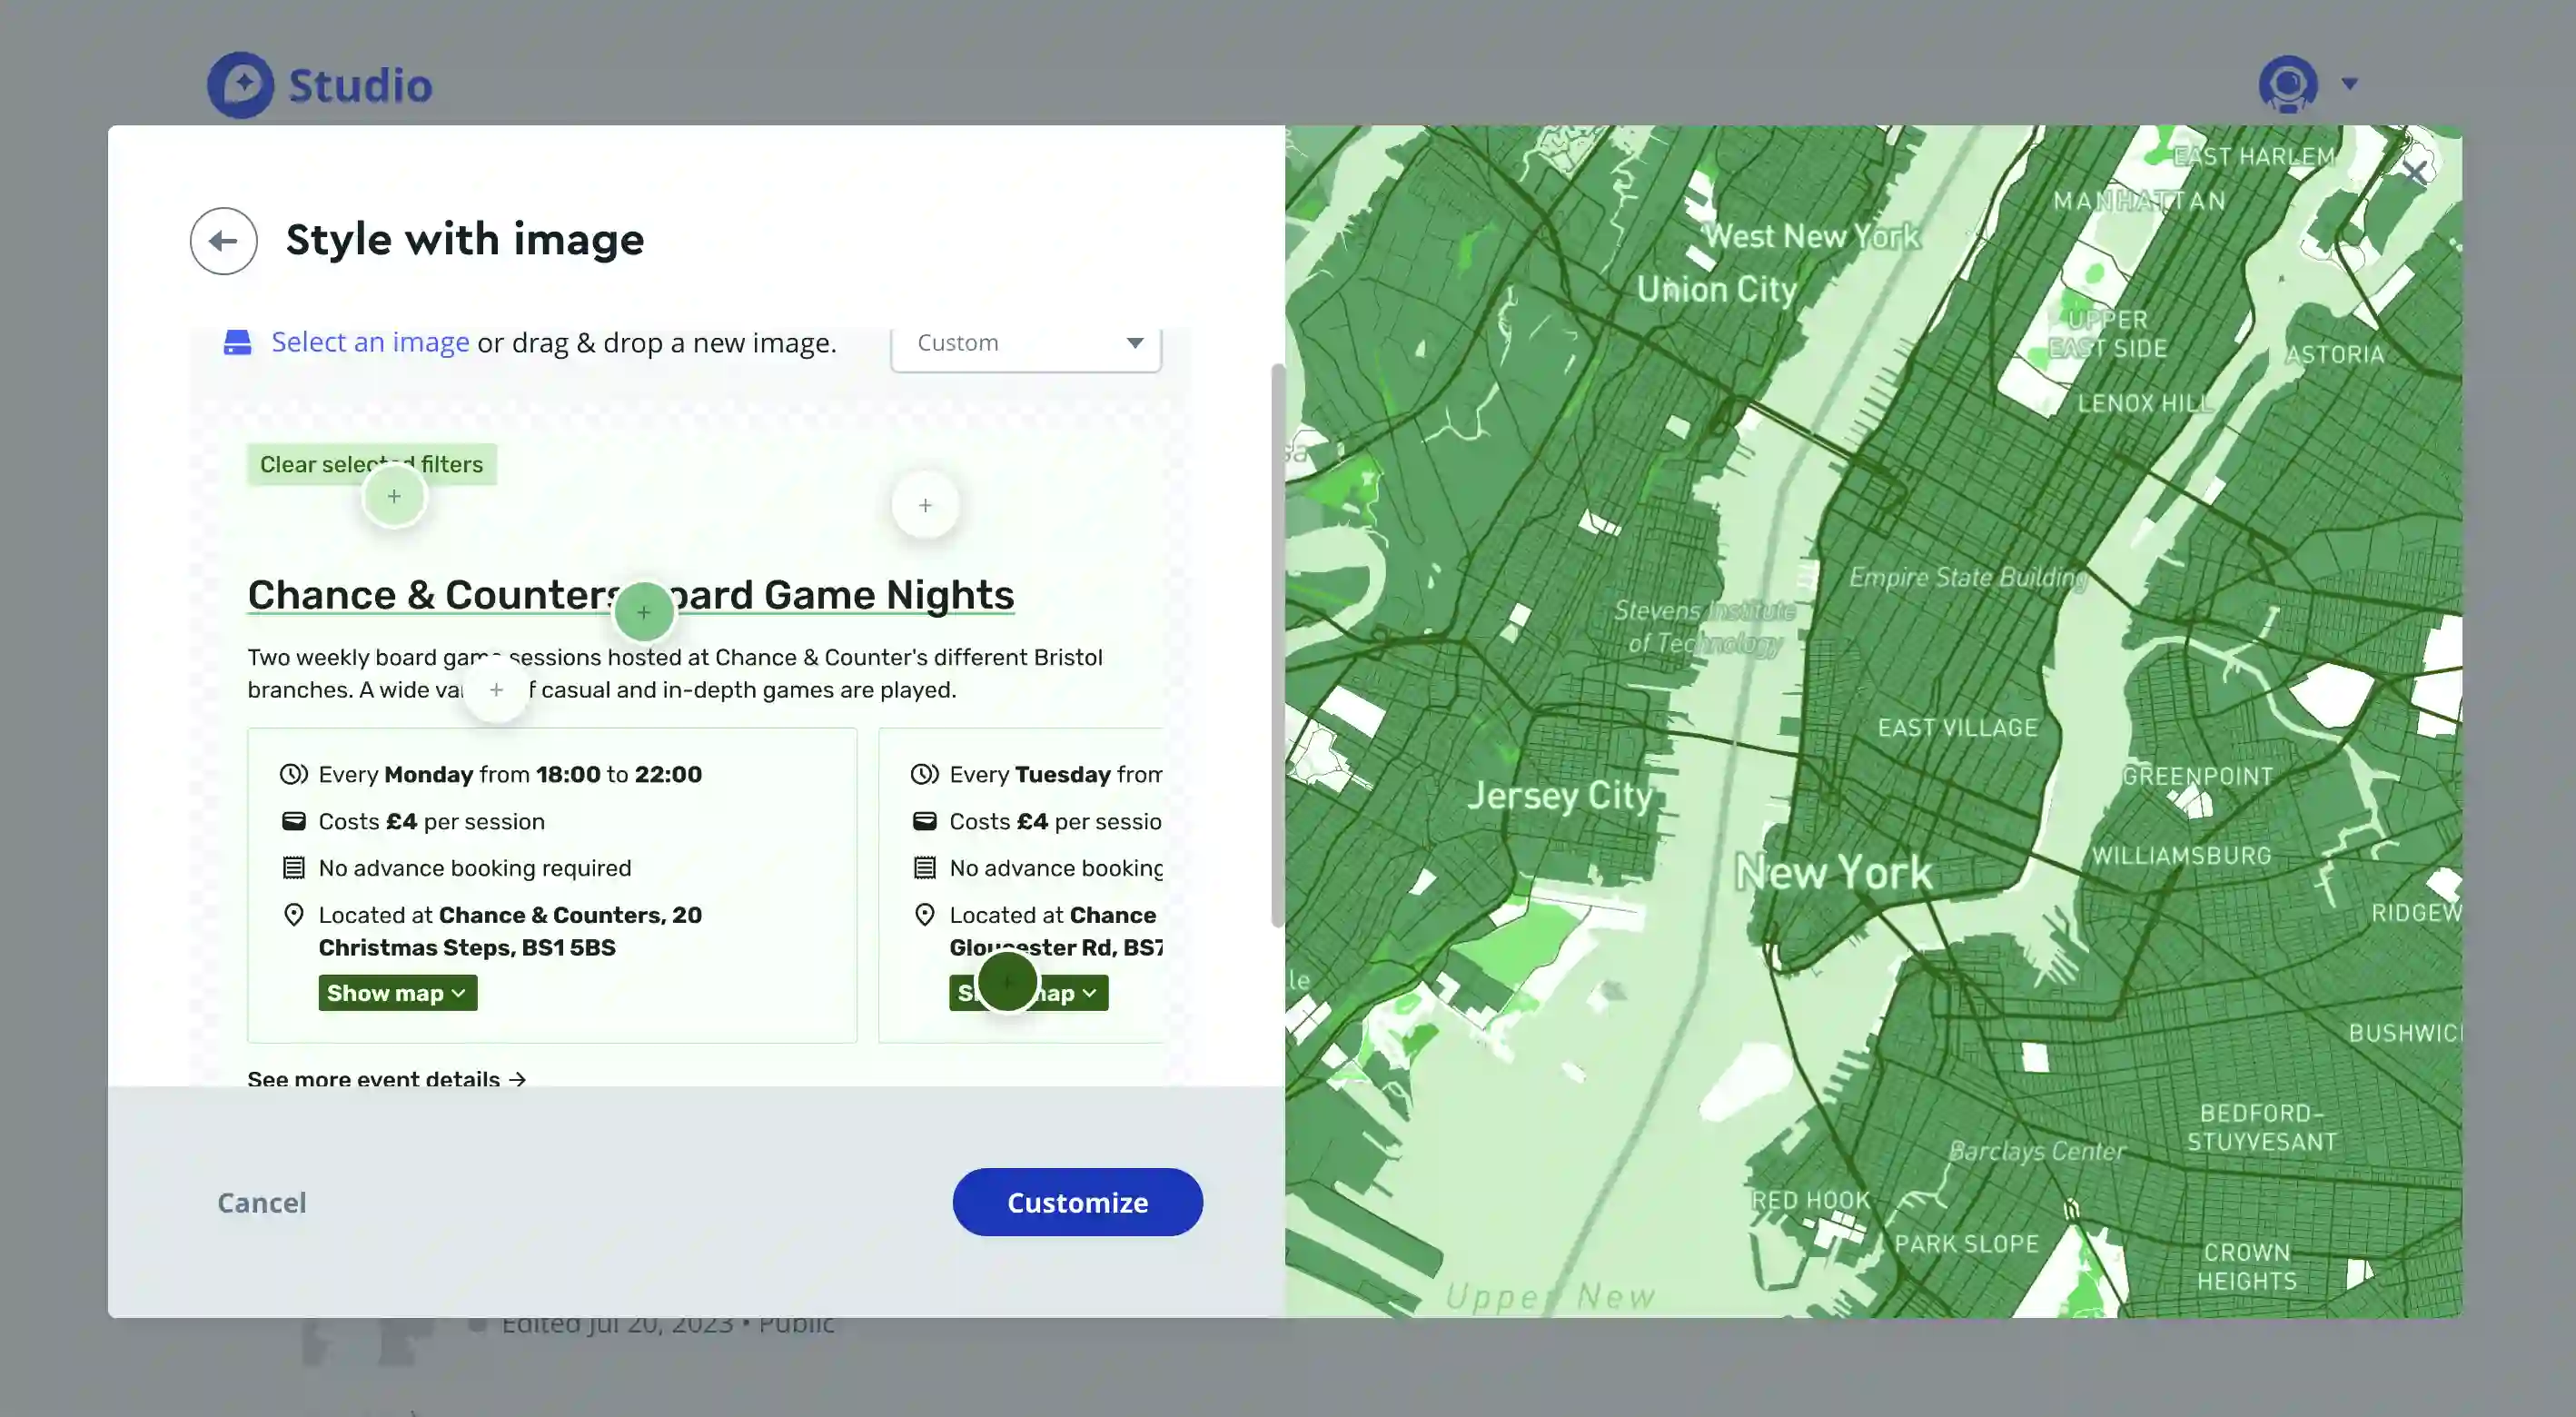Viewport: 2576px width, 1417px height.
Task: Click Clear selected filters in the image
Action: [x=371, y=464]
